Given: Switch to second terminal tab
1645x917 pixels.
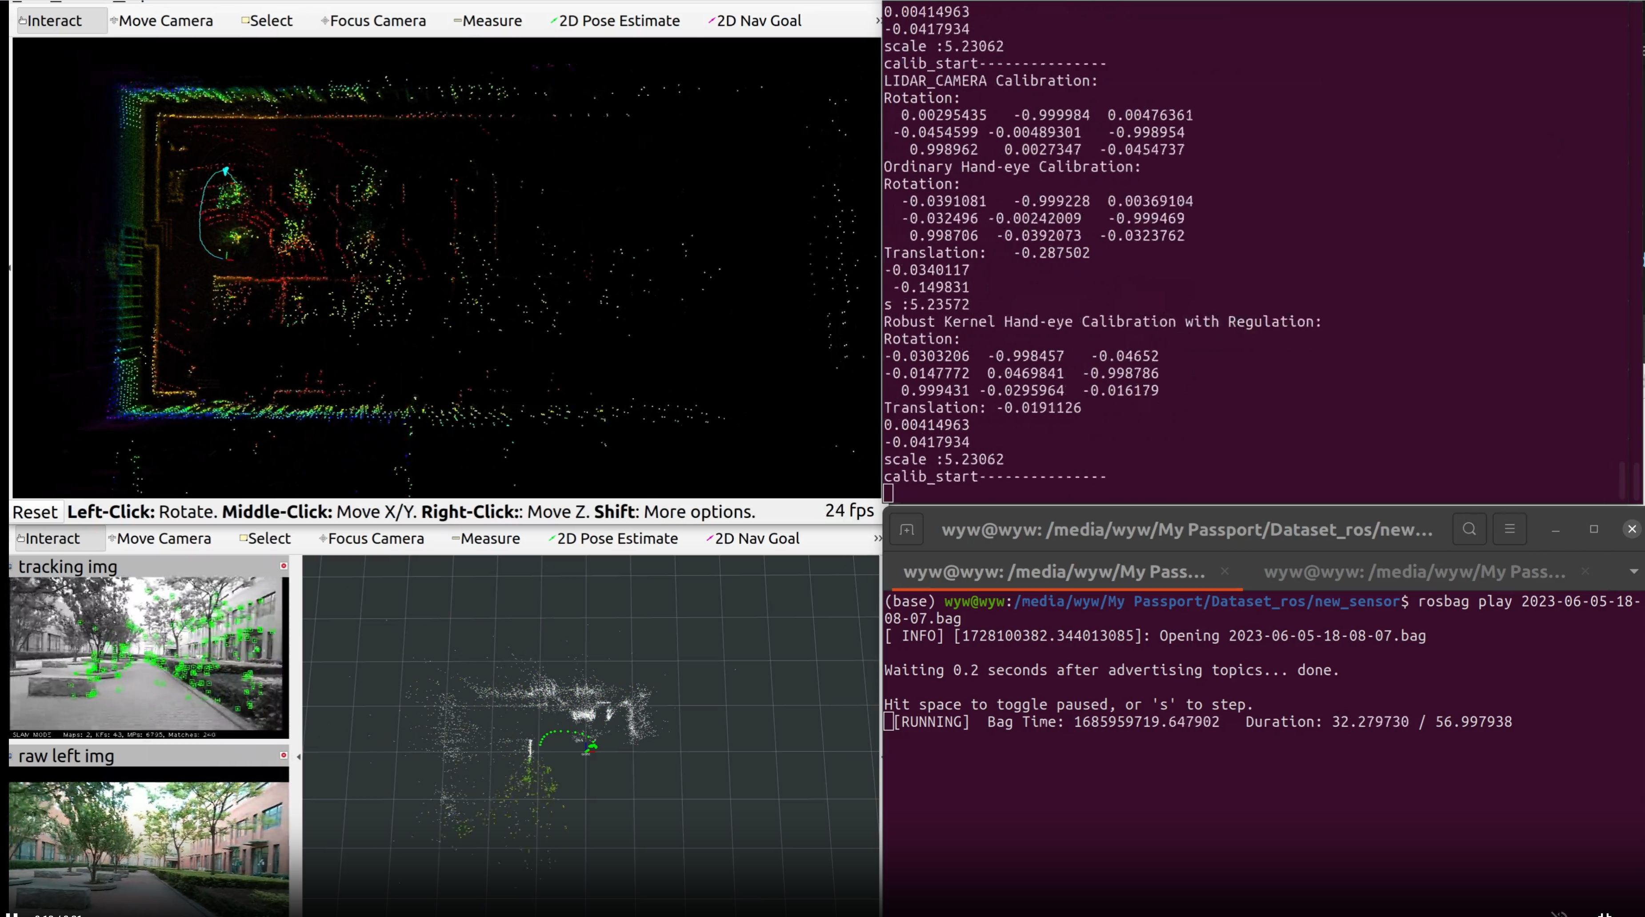Looking at the screenshot, I should tap(1414, 572).
